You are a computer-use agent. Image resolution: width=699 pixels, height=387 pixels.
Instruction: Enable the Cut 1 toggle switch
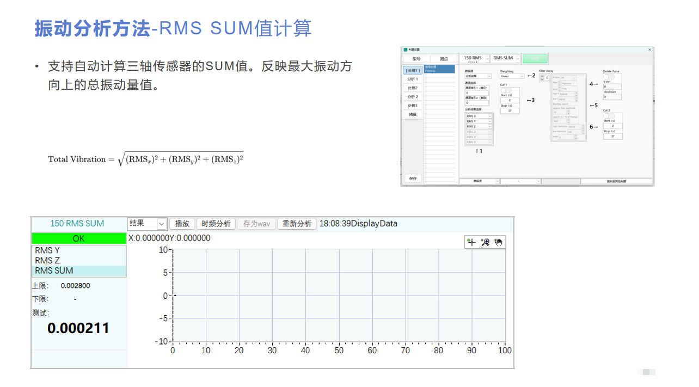[x=506, y=90]
